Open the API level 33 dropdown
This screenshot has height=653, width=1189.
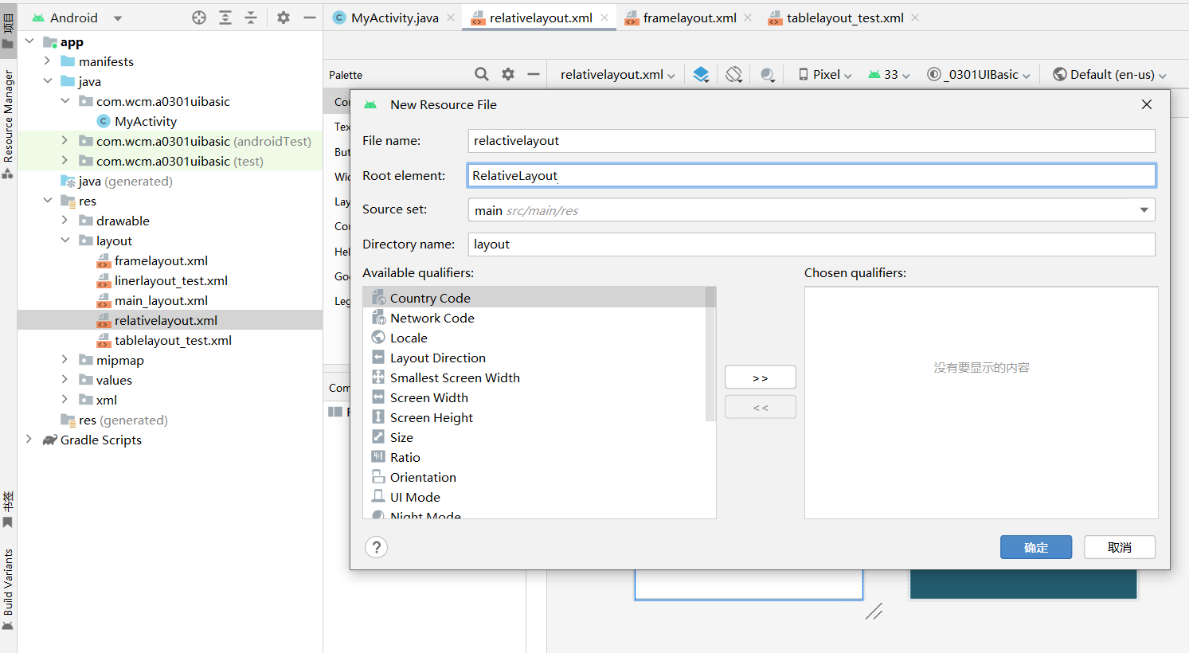890,74
